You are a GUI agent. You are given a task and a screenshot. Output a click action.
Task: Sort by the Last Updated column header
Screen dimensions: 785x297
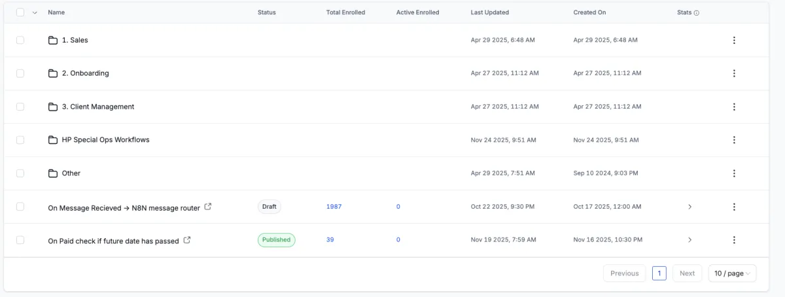(x=489, y=12)
